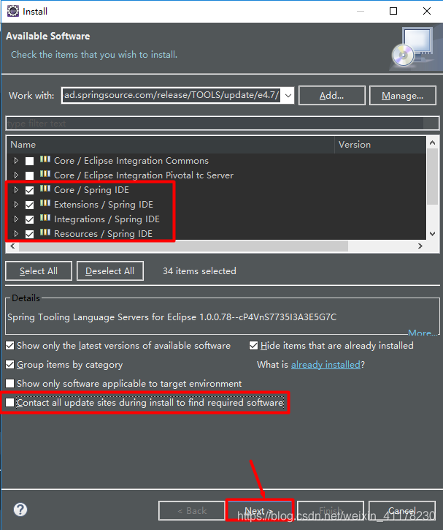
Task: Click category icon beside Extensions / Spring IDE
Action: pos(45,203)
